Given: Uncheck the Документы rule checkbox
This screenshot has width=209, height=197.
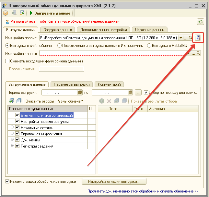Looking at the screenshot, I should click(17, 140).
